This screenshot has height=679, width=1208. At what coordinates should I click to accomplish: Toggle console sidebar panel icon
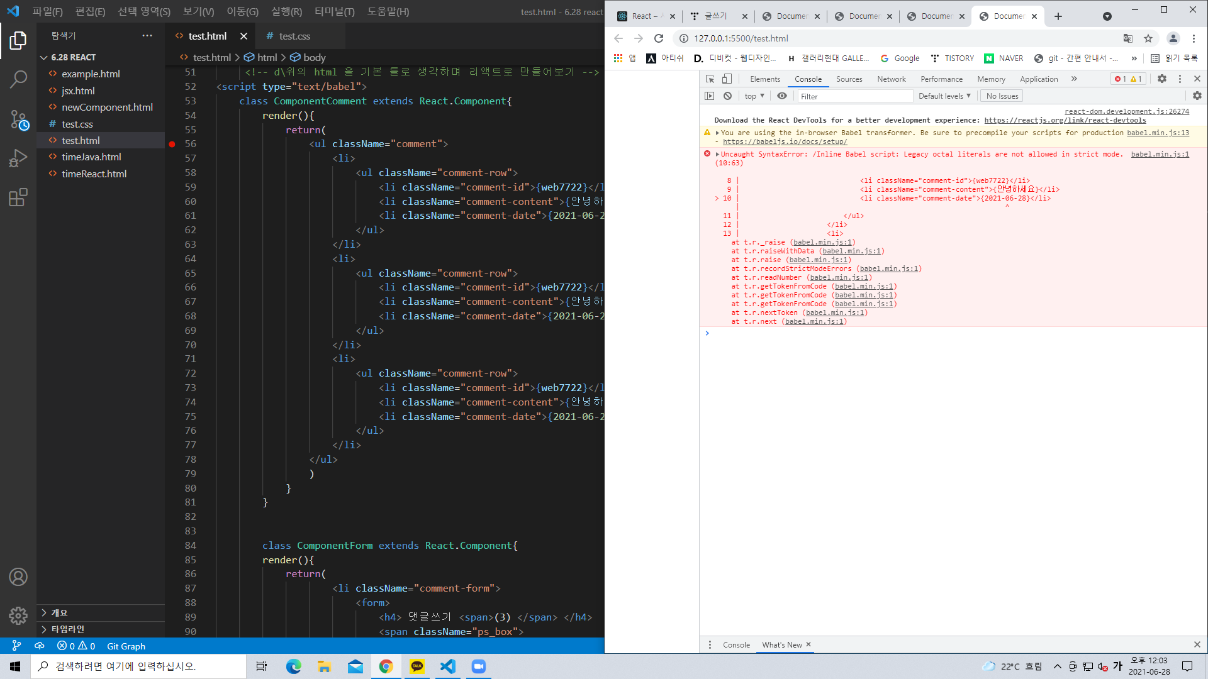pos(710,96)
